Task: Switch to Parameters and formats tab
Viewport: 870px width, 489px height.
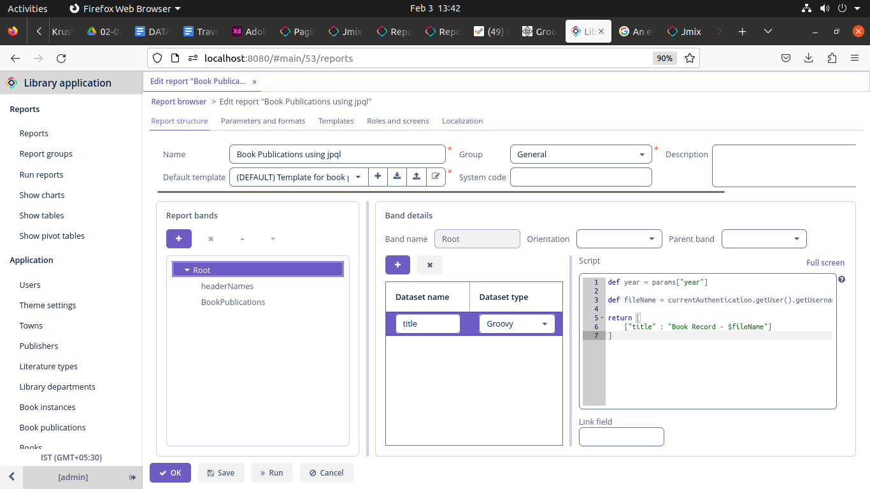Action: click(x=263, y=121)
